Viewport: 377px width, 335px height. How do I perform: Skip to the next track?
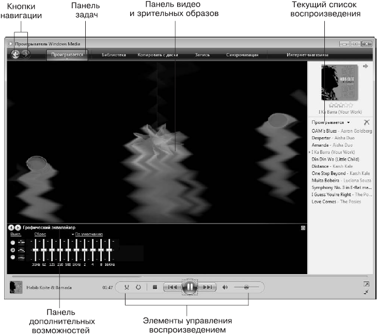click(207, 287)
